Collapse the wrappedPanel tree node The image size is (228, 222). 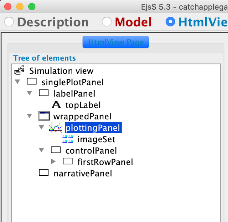pyautogui.click(x=29, y=116)
